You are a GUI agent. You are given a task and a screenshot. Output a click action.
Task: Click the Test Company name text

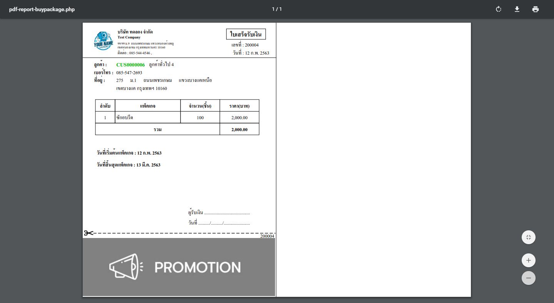click(129, 37)
